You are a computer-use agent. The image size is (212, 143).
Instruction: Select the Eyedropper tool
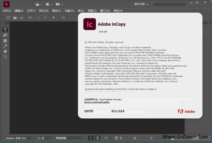(5, 46)
